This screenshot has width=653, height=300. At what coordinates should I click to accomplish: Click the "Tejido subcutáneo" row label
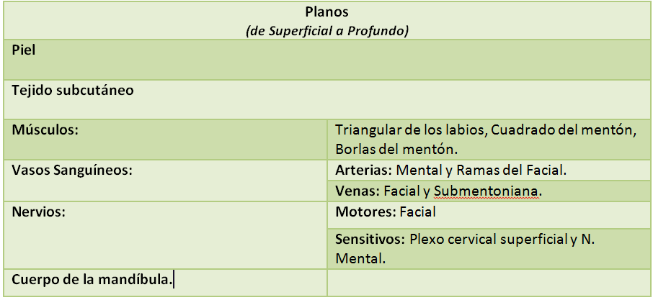coord(73,91)
